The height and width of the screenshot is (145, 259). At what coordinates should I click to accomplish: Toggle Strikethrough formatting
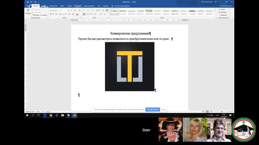coord(60,14)
